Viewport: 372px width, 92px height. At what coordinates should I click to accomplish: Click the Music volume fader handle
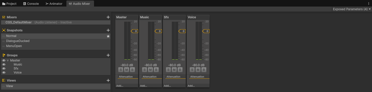pyautogui.click(x=158, y=31)
